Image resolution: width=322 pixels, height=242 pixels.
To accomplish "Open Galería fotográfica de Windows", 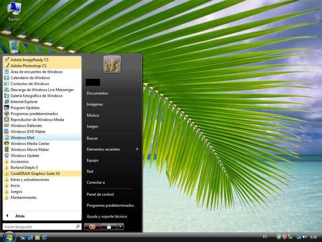I will coord(42,95).
